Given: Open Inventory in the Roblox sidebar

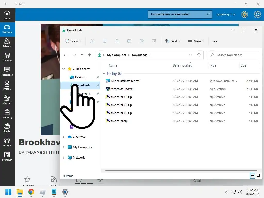Looking at the screenshot, I should click(7, 114).
